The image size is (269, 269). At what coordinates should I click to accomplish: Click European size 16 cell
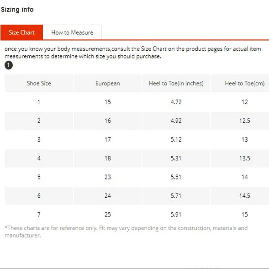[108, 121]
